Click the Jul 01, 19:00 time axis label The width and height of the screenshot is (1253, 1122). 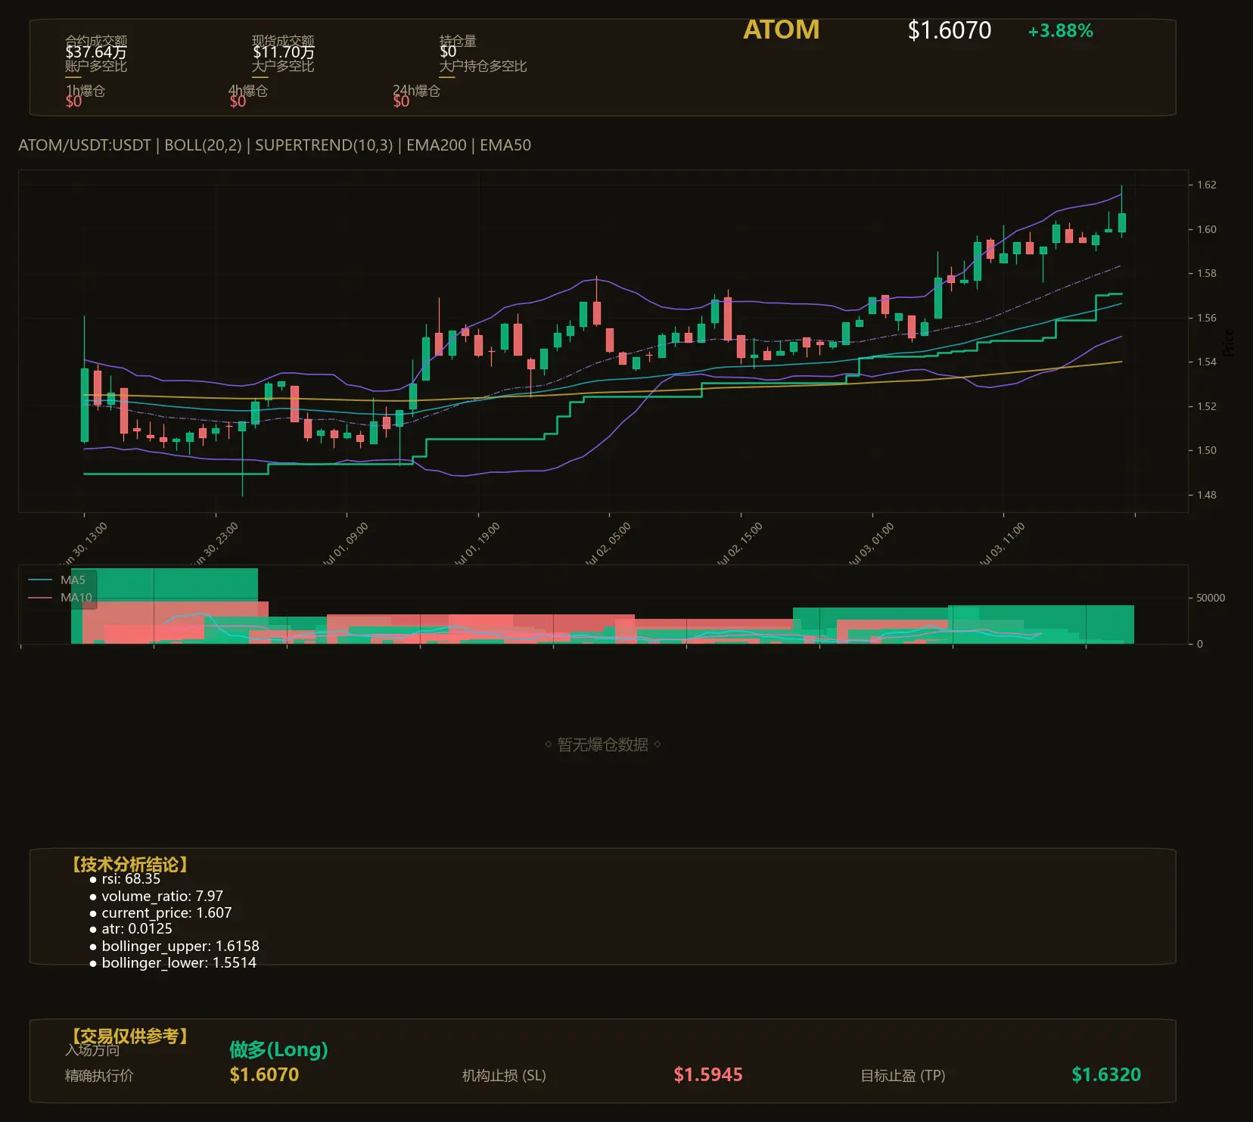click(x=477, y=543)
